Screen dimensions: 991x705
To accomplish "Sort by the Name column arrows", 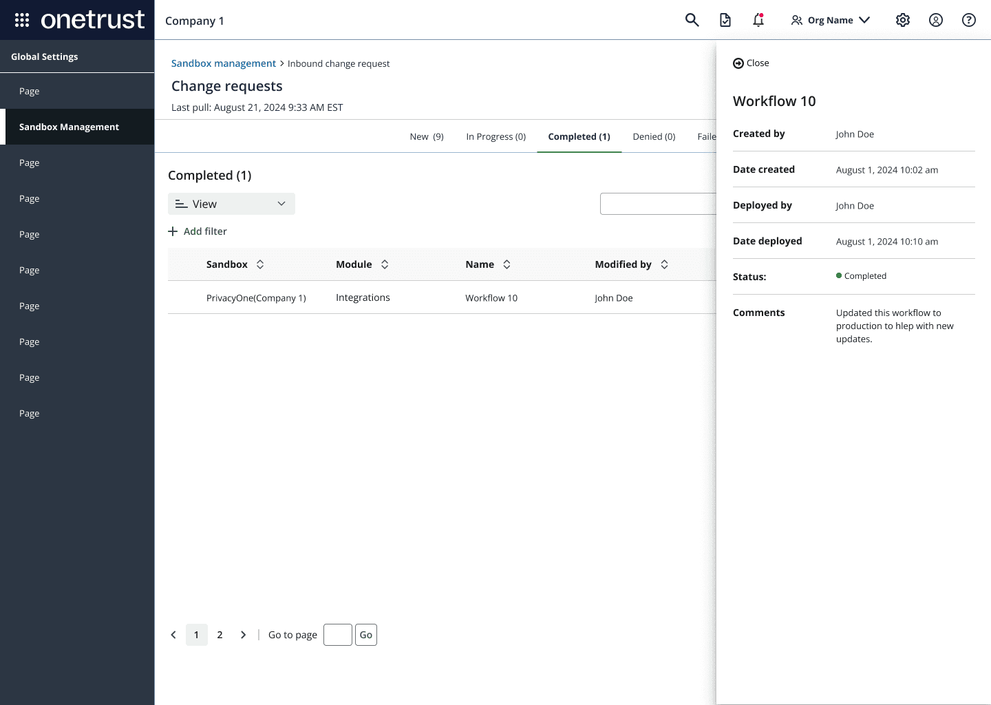I will pyautogui.click(x=507, y=264).
